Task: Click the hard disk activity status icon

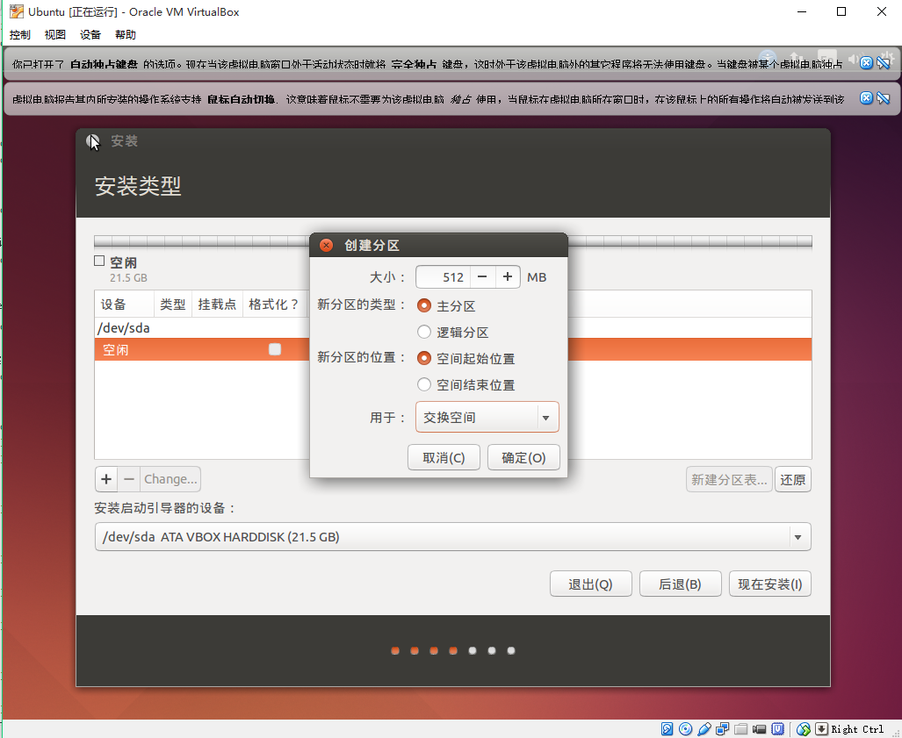Action: 667,729
